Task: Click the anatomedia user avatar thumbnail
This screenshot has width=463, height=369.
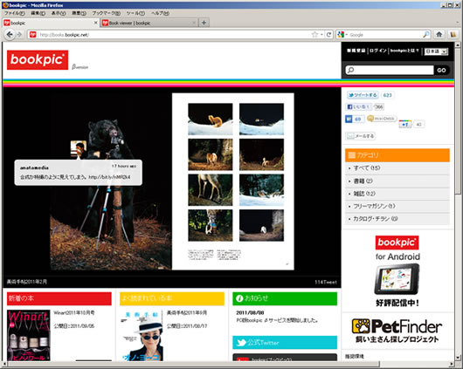Action: 79,149
